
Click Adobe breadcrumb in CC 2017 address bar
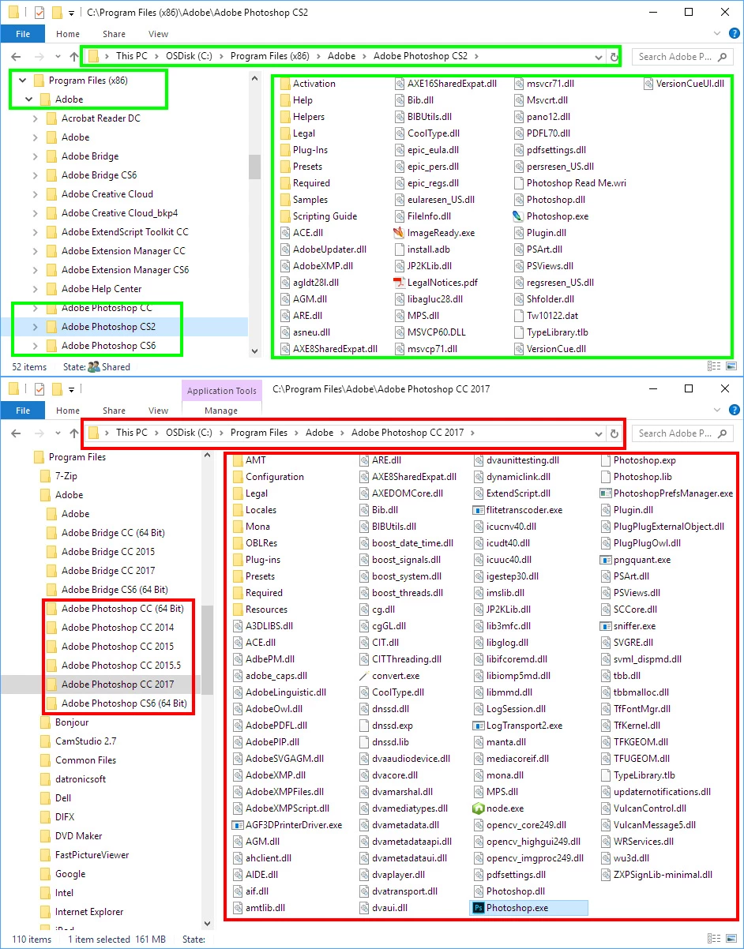click(320, 433)
